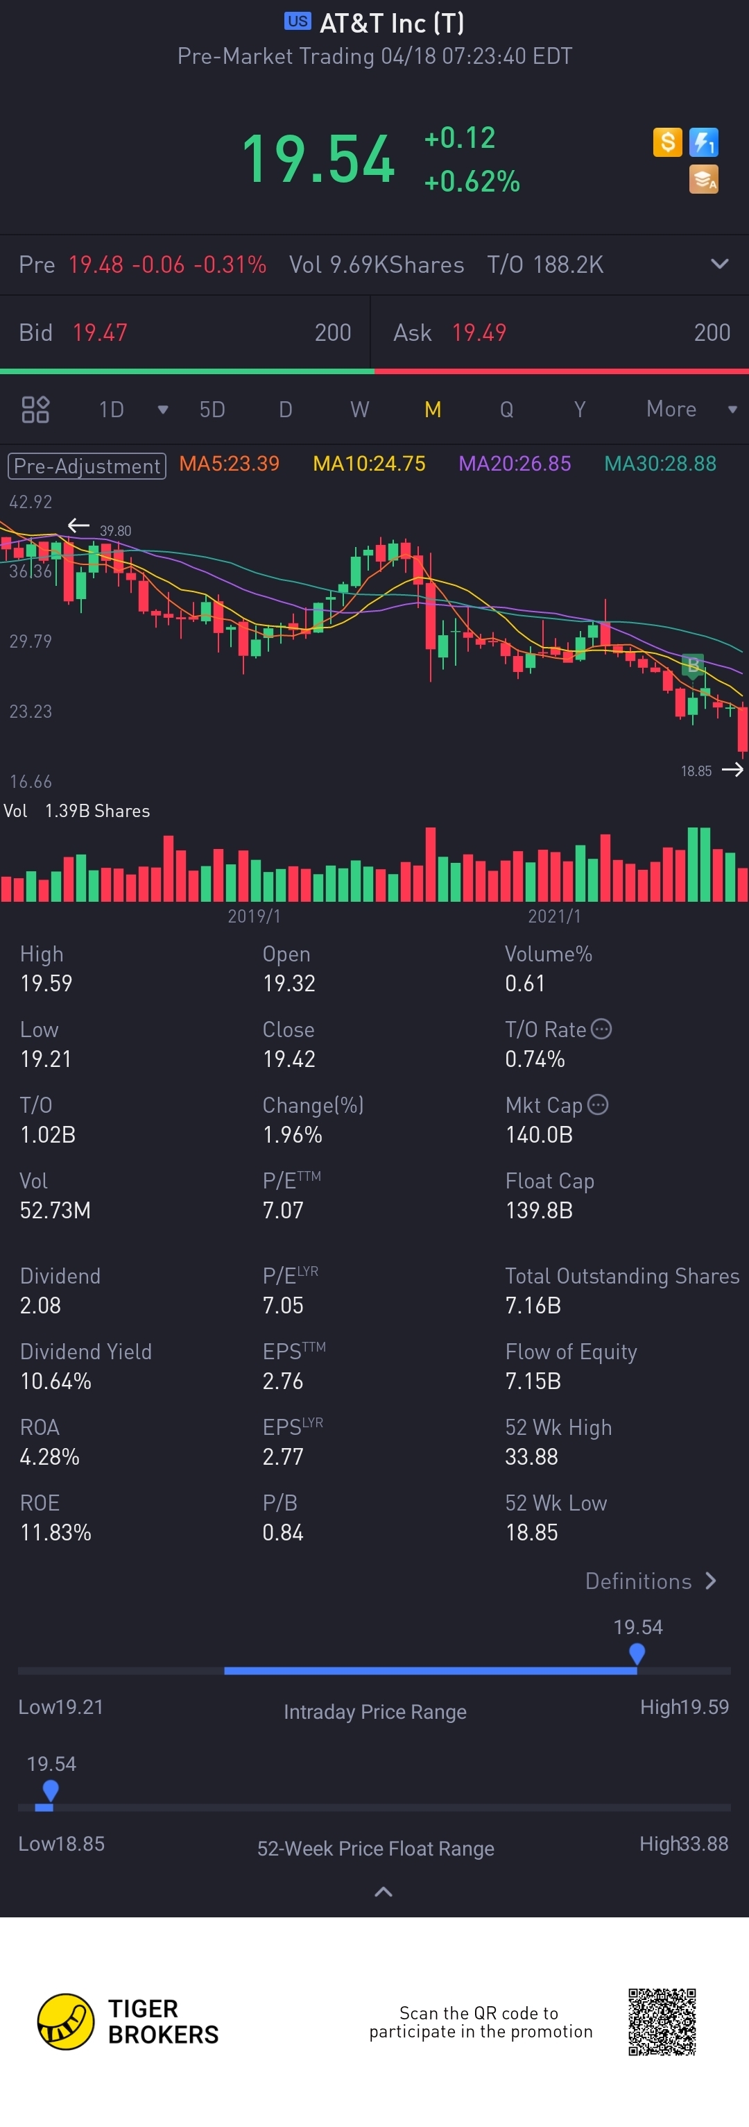Open the chart layout grid icon
This screenshot has height=2127, width=749.
35,410
